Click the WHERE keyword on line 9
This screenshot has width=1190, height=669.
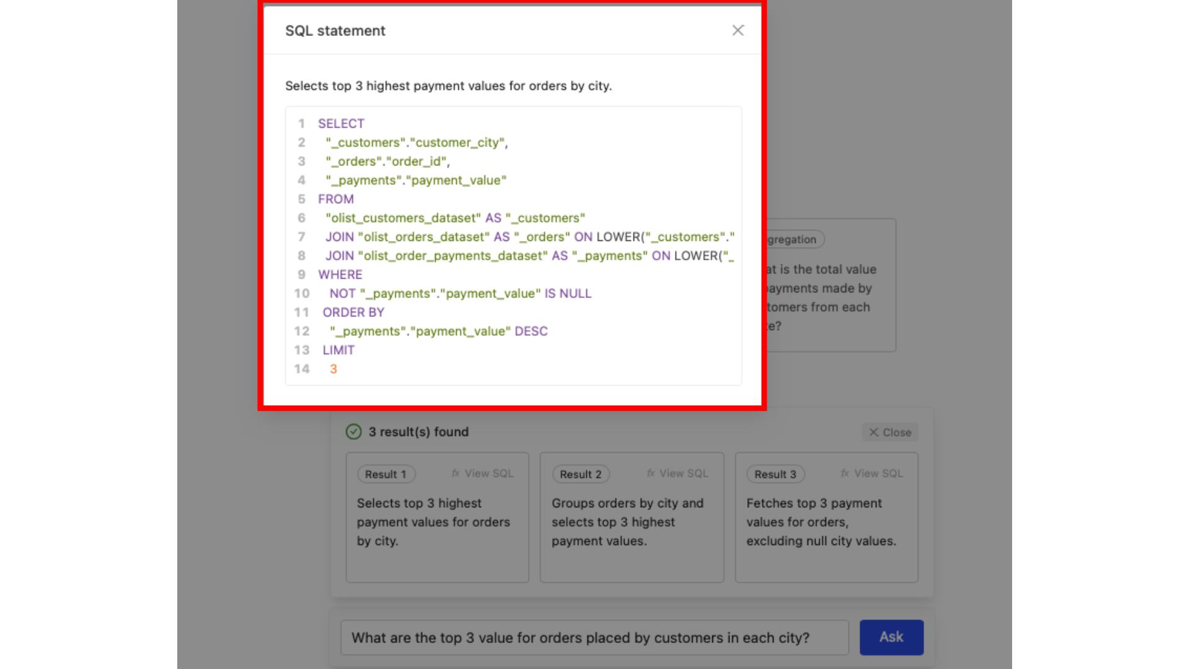pyautogui.click(x=340, y=274)
